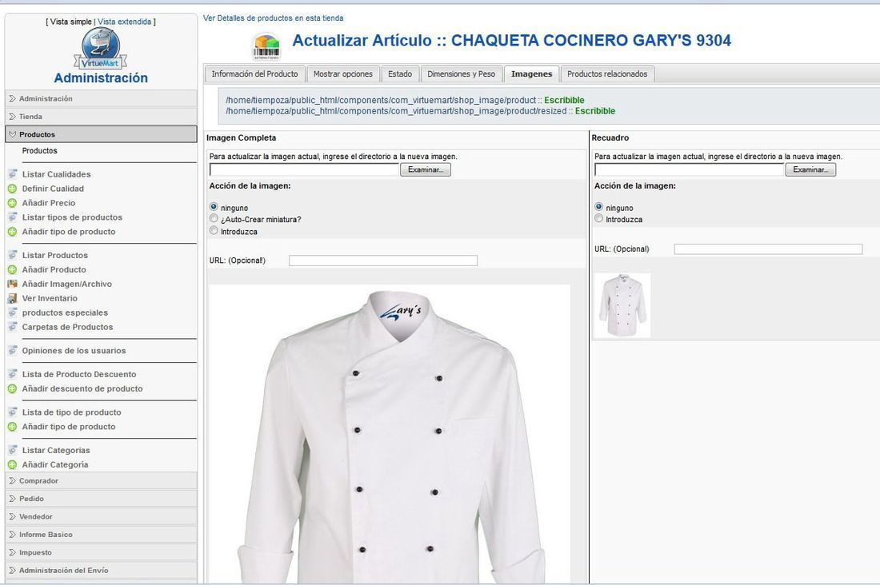Expand the Impuesto menu section
880x585 pixels.
coord(101,552)
